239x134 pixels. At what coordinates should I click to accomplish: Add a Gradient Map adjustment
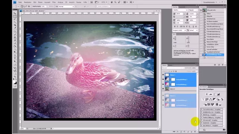pos(217,104)
